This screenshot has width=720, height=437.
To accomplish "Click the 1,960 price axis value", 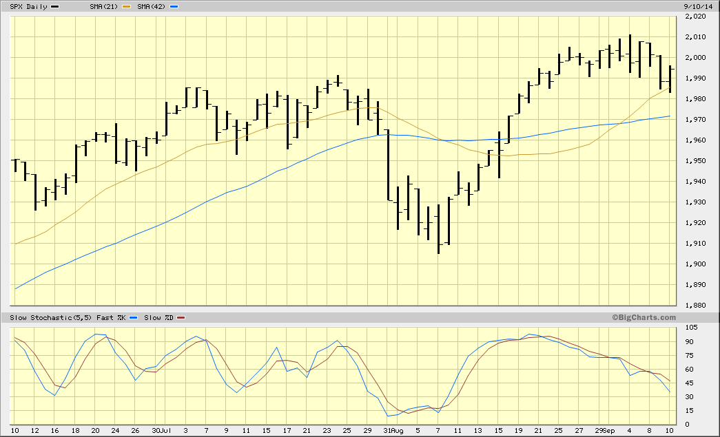I will [695, 140].
